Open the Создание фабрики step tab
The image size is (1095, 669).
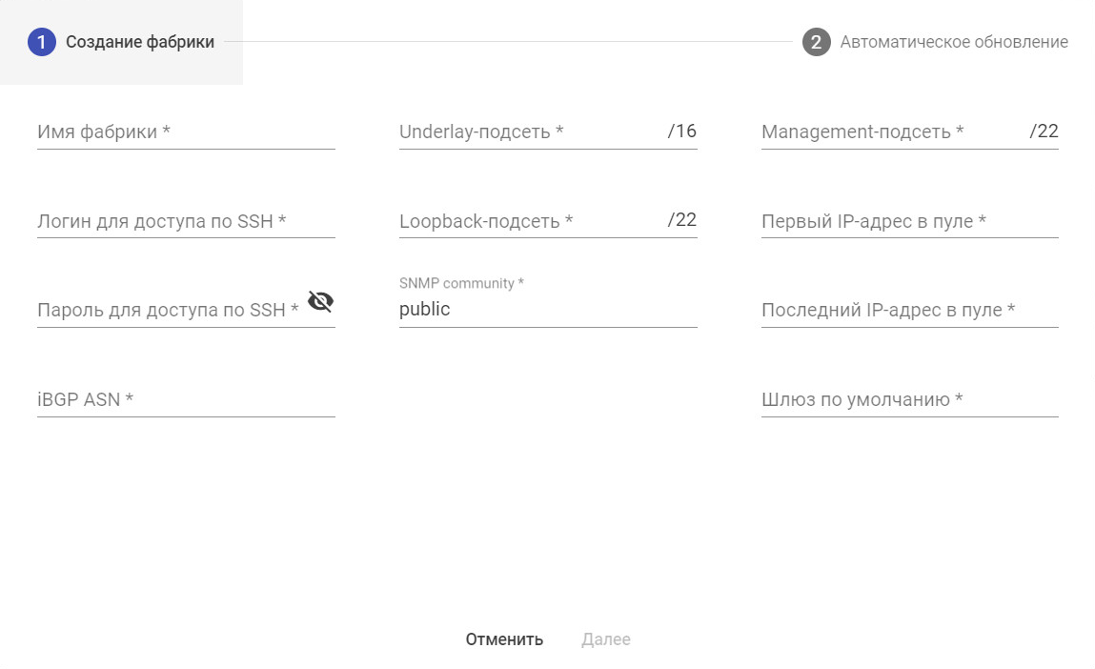click(x=139, y=42)
